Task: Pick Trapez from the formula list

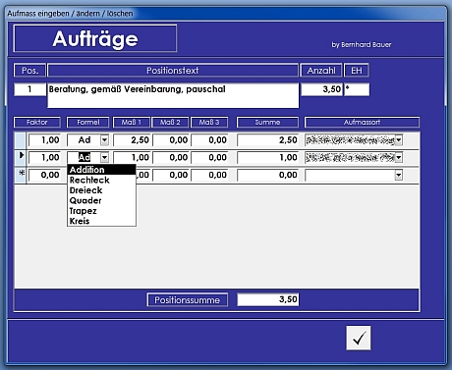Action: tap(101, 211)
